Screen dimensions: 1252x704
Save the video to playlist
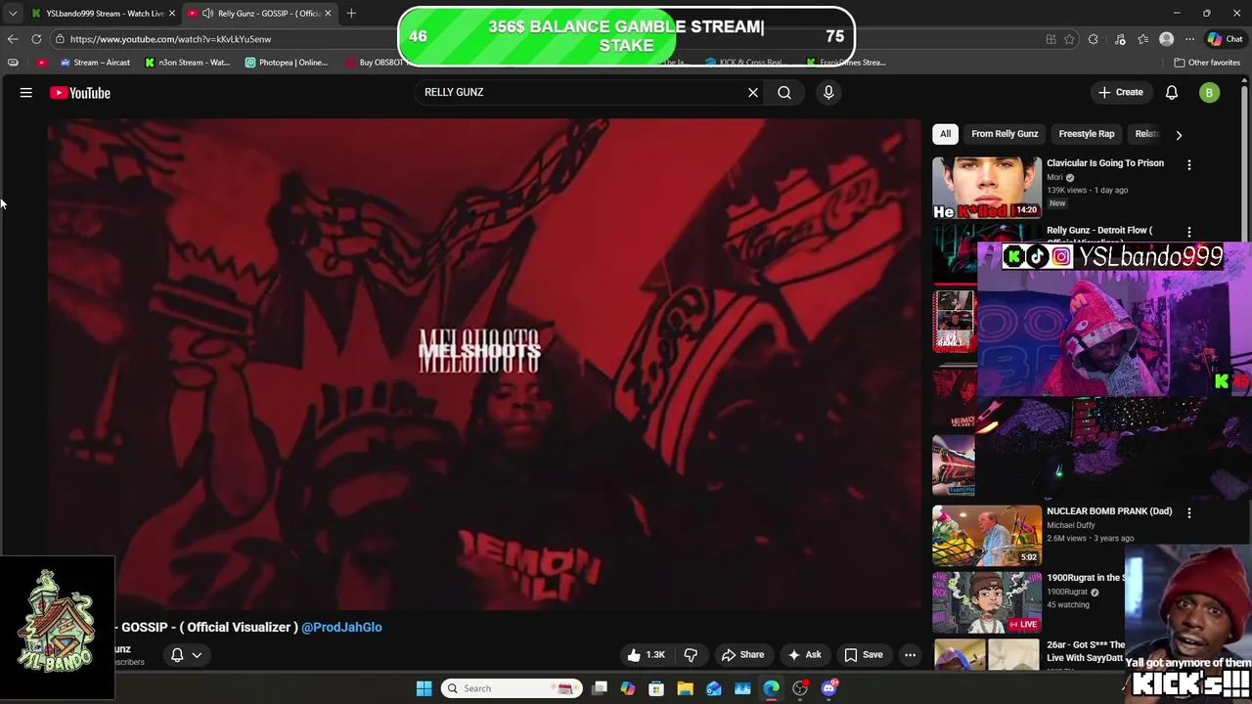pyautogui.click(x=864, y=655)
